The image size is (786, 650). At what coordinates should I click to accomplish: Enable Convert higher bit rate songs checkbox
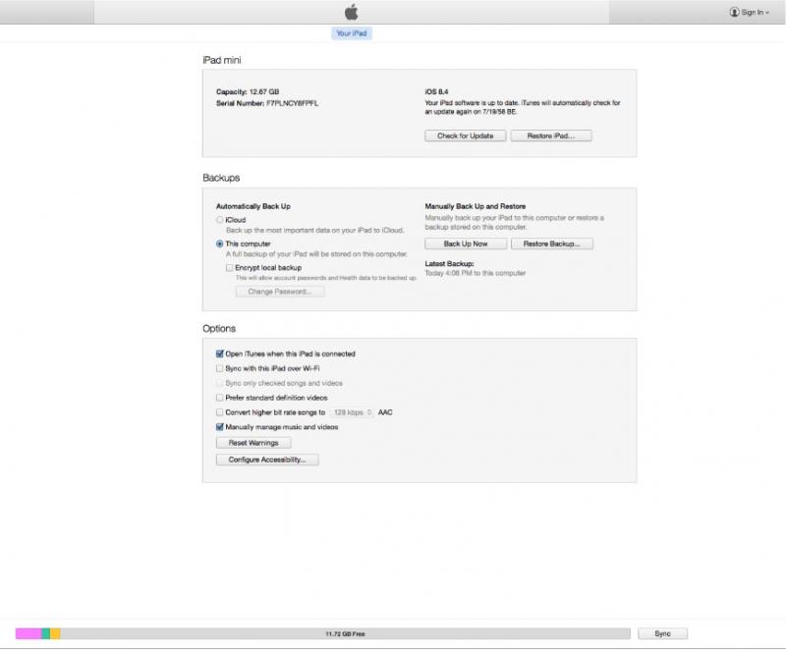pos(219,412)
